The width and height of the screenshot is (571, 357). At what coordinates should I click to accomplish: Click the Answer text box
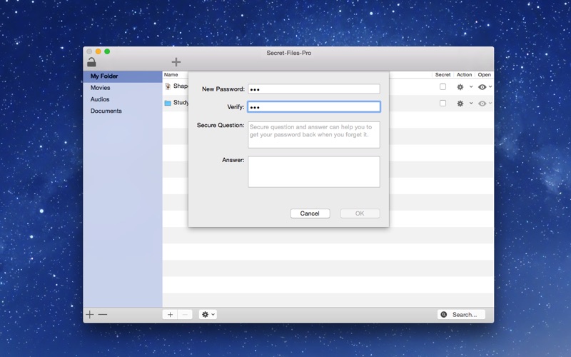coord(314,172)
